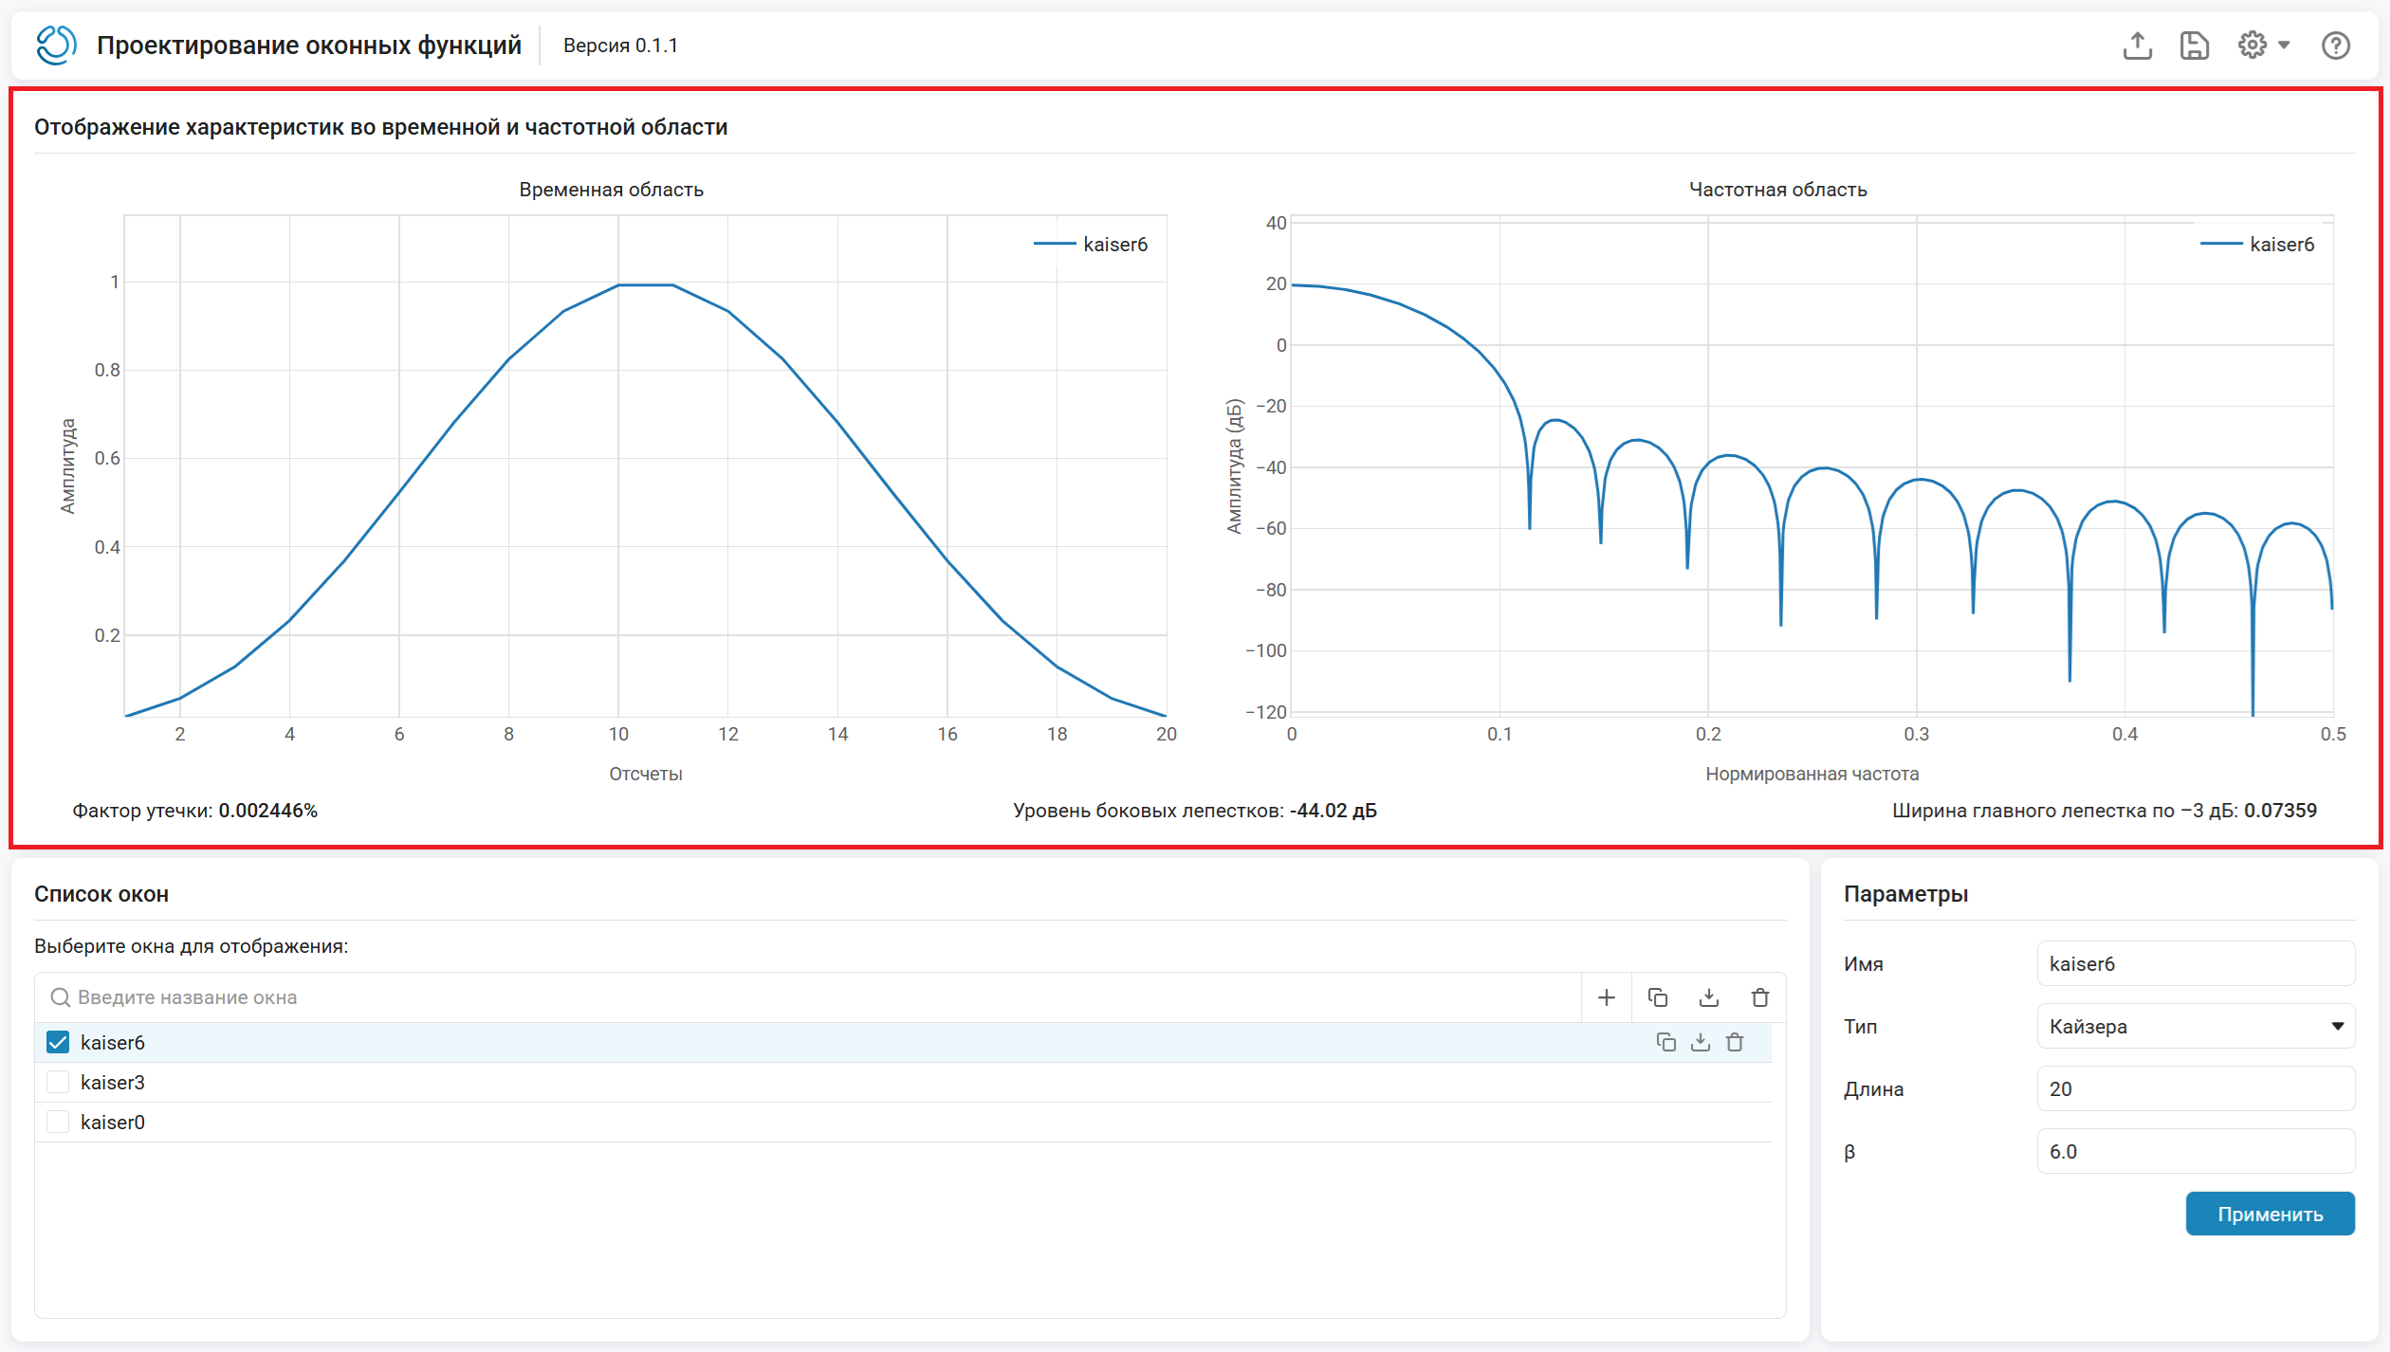The image size is (2390, 1352).
Task: Click the Версия 0.1.1 text
Action: pyautogui.click(x=620, y=46)
